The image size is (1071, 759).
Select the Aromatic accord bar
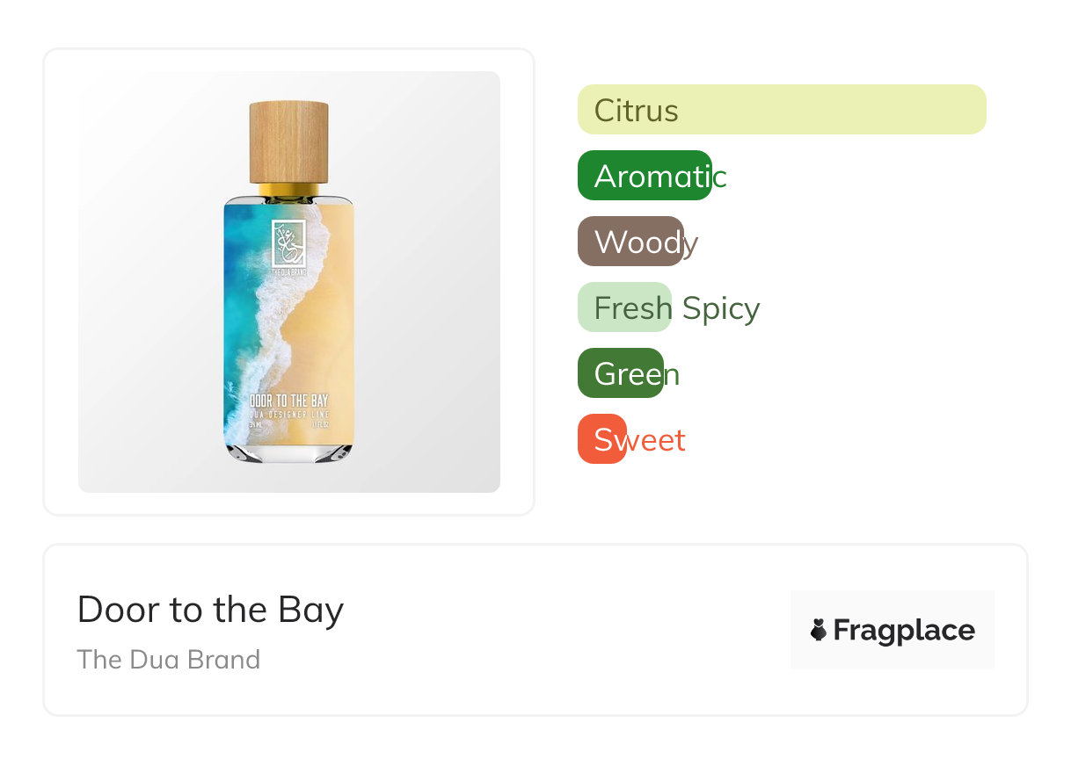[x=645, y=176]
